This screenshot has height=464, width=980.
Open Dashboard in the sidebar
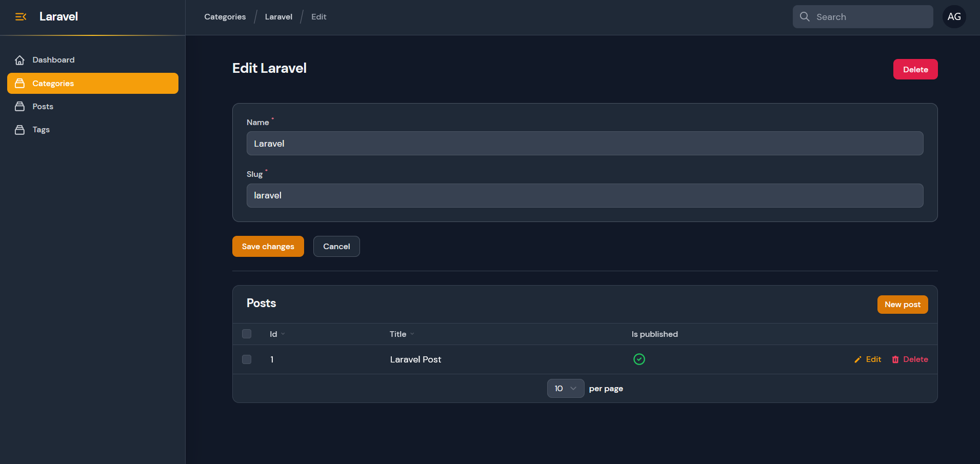[x=93, y=60]
